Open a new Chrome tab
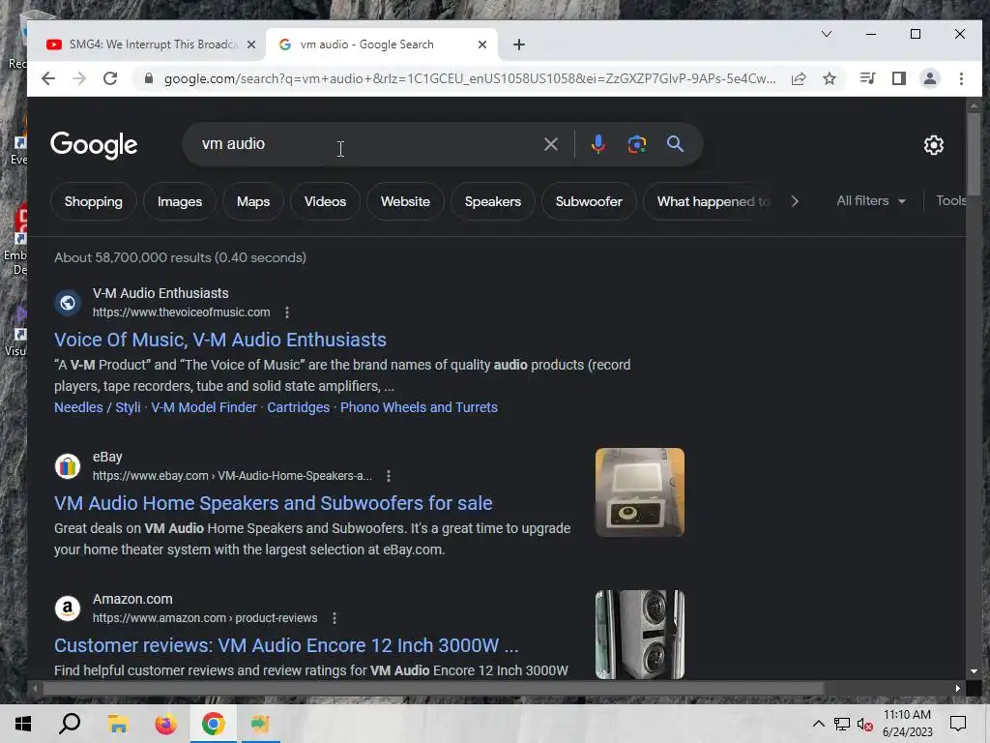Screen dimensions: 990x743 tap(518, 45)
